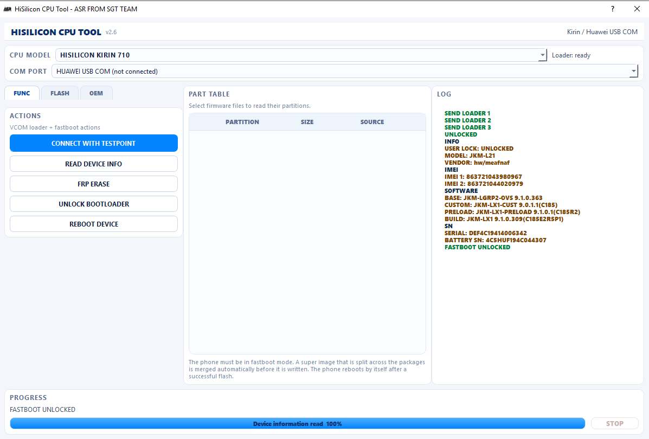Screen dimensions: 649x439
Task: Expand the COM PORT dropdown arrow
Action: pos(633,71)
